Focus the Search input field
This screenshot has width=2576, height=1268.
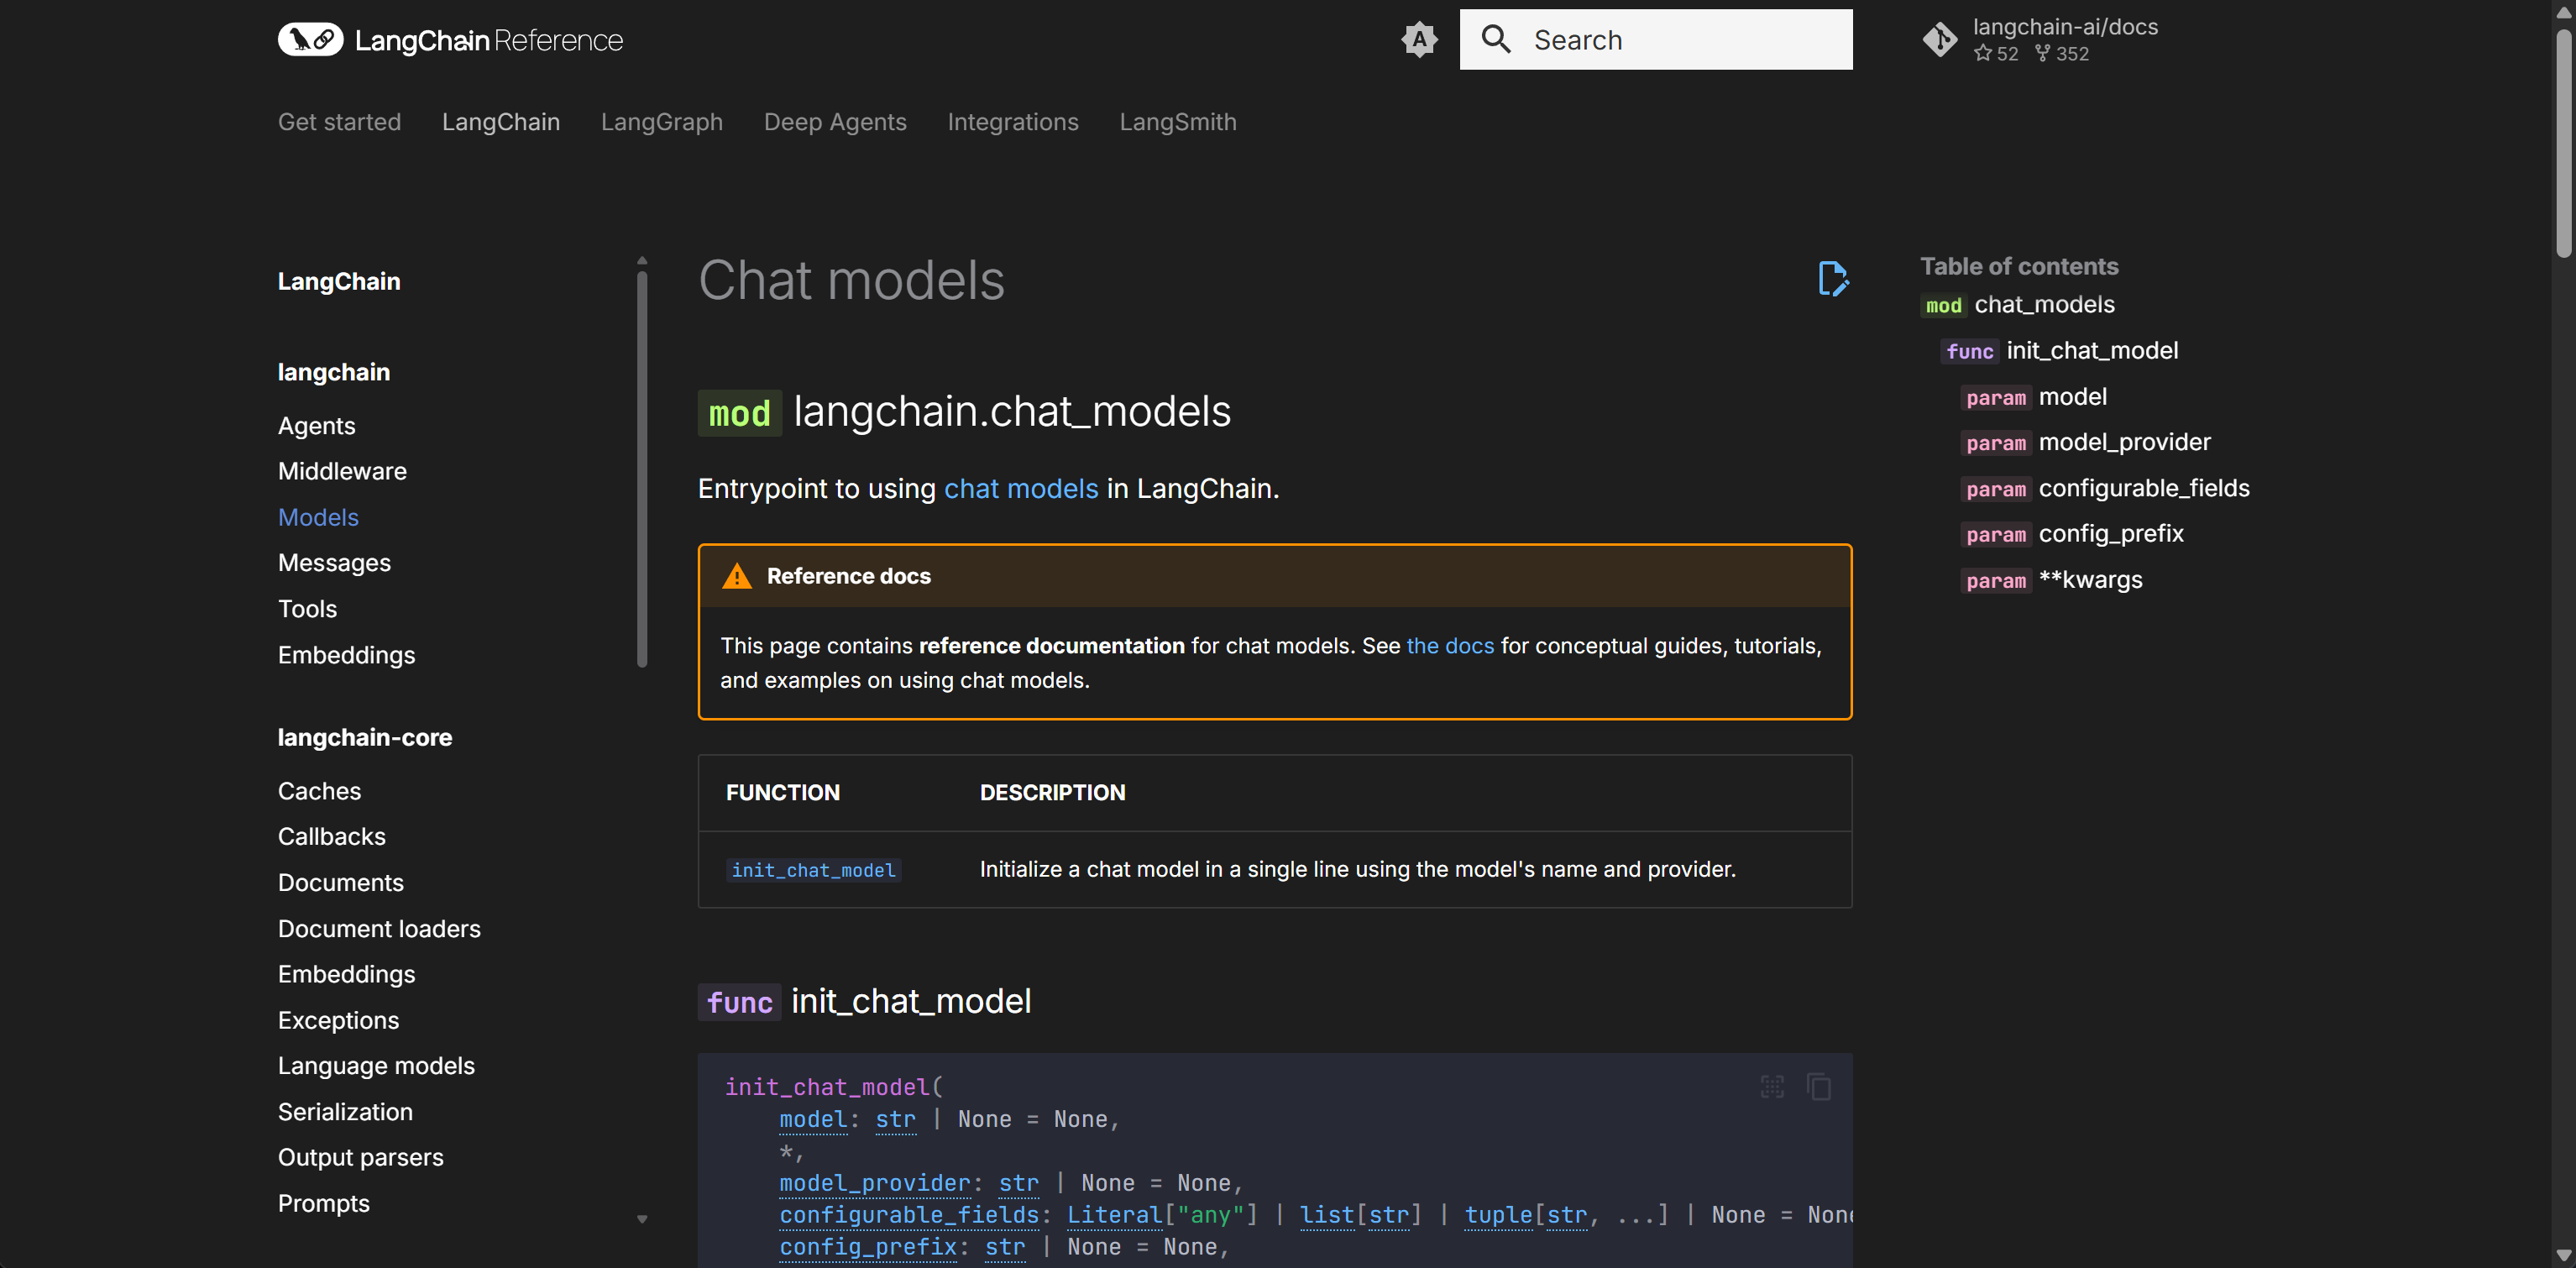(x=1656, y=40)
